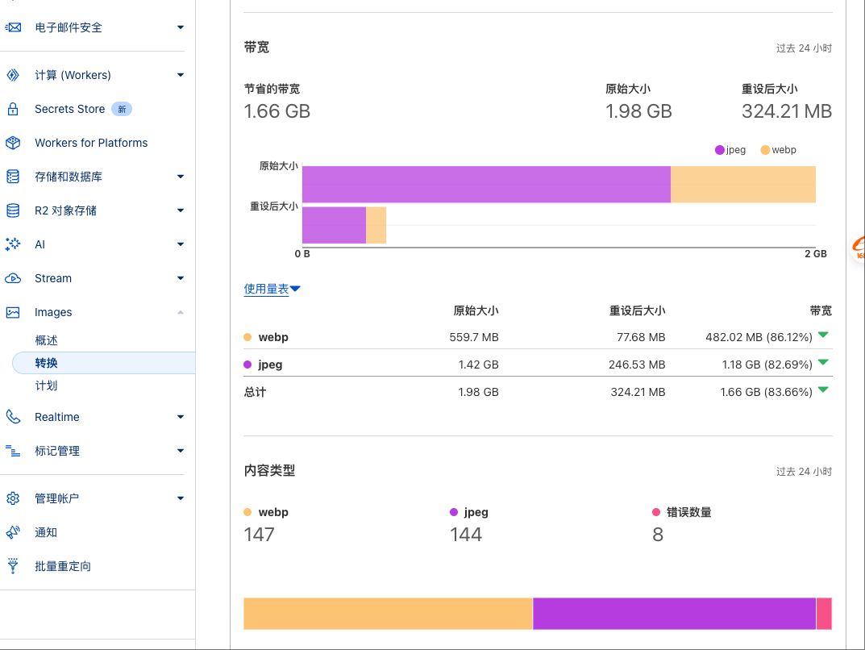Click the pink error segment in 内容类型 bar
This screenshot has width=865, height=650.
coord(824,614)
